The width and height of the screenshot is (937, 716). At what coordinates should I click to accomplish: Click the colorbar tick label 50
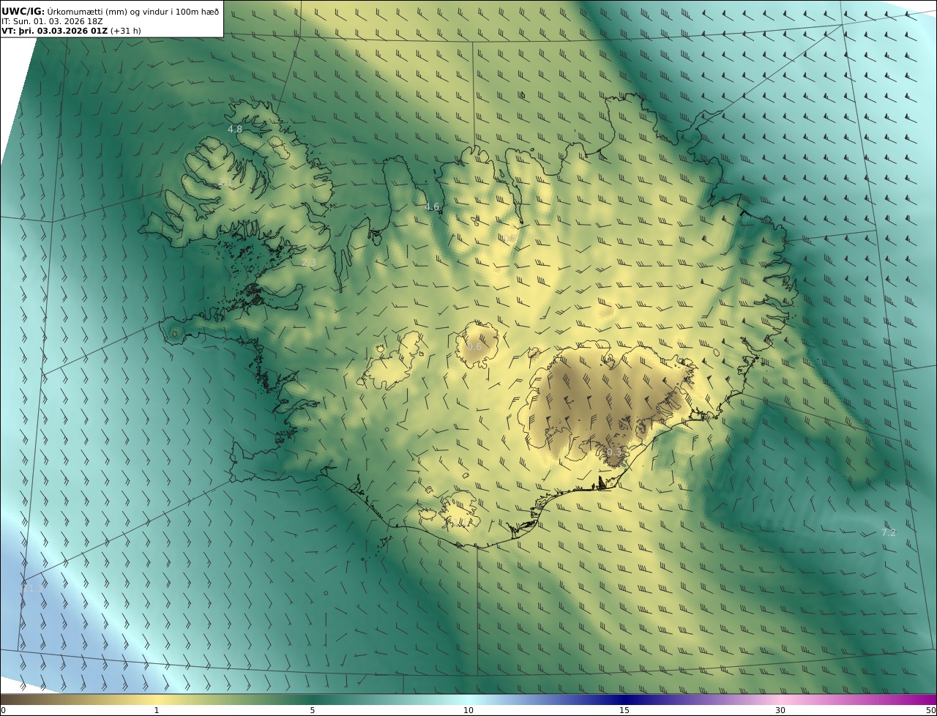pos(931,711)
